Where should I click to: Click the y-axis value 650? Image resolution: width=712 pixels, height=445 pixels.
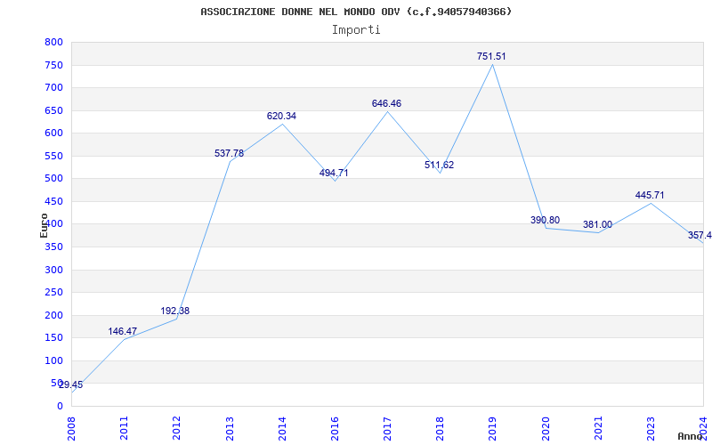53,110
